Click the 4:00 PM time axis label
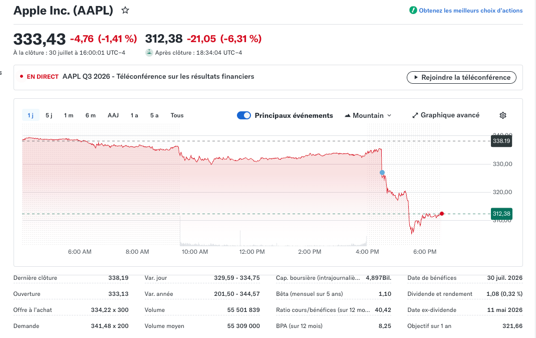The height and width of the screenshot is (338, 536). point(367,252)
